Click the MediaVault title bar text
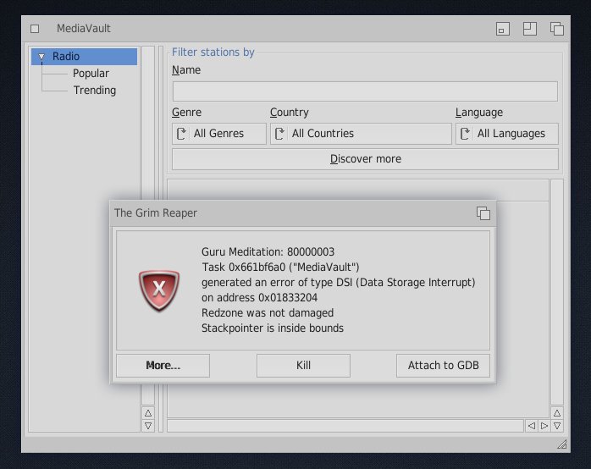Screen dimensions: 591x469 pos(83,29)
